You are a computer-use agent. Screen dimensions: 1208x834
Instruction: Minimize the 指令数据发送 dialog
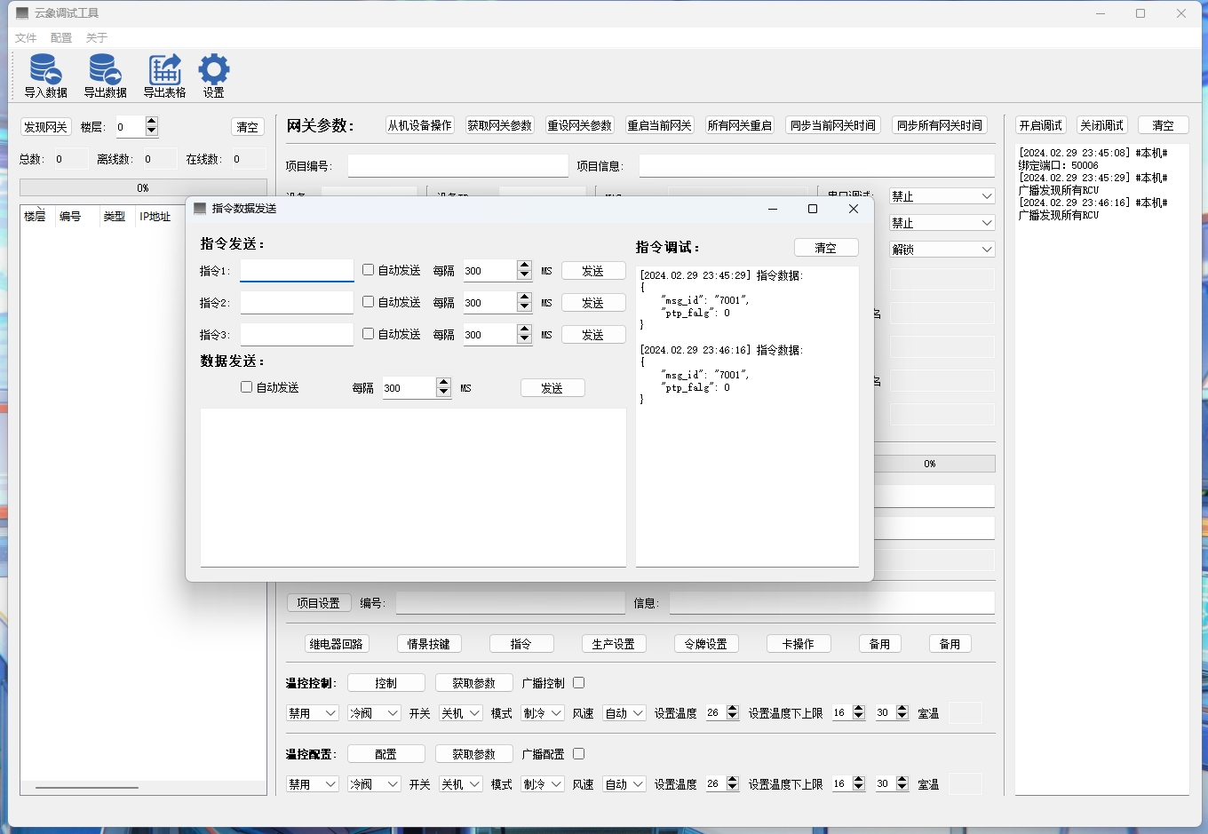772,209
